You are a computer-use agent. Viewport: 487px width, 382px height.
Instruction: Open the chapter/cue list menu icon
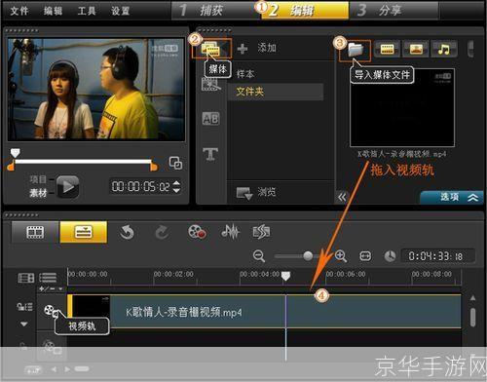point(48,278)
